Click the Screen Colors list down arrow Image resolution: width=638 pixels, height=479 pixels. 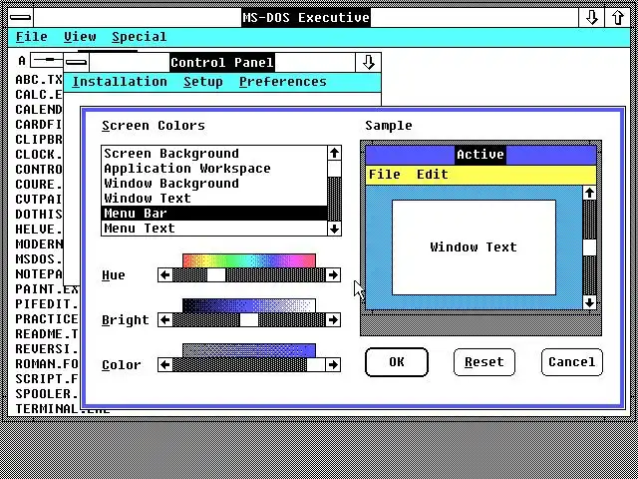pyautogui.click(x=335, y=229)
